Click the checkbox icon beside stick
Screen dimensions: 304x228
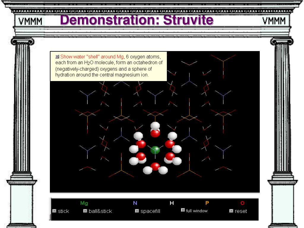point(54,211)
